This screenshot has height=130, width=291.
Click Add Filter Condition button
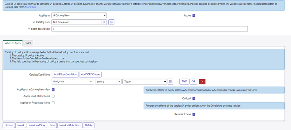(x=65, y=74)
